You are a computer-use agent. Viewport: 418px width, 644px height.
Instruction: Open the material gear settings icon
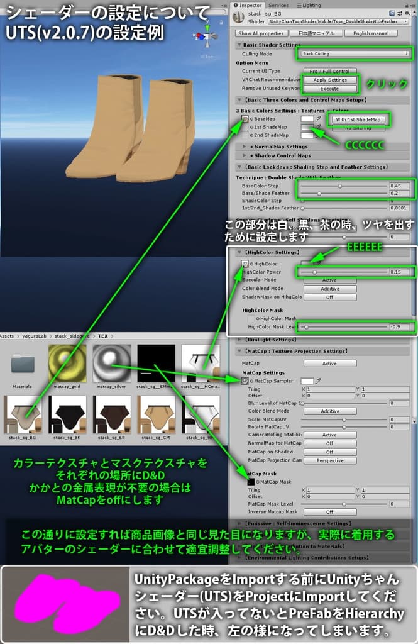pos(407,14)
